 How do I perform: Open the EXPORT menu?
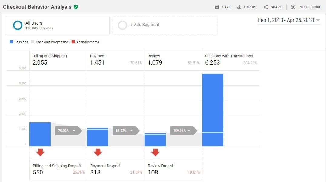pos(247,7)
